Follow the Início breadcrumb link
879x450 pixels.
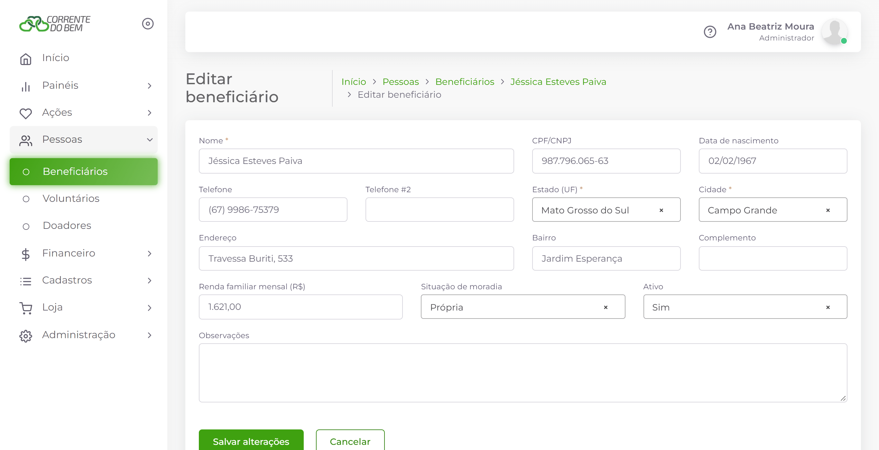tap(354, 82)
